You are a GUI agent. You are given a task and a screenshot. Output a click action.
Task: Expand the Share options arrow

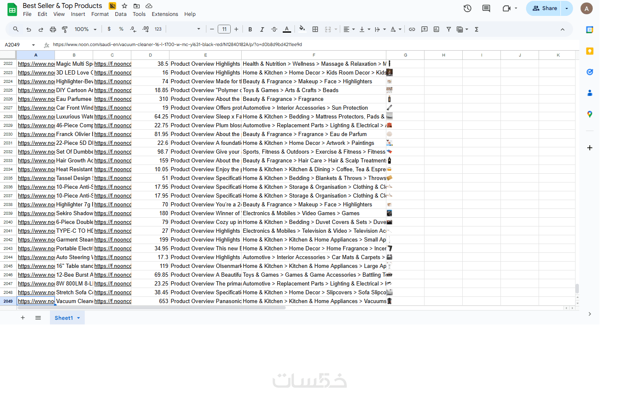[567, 8]
